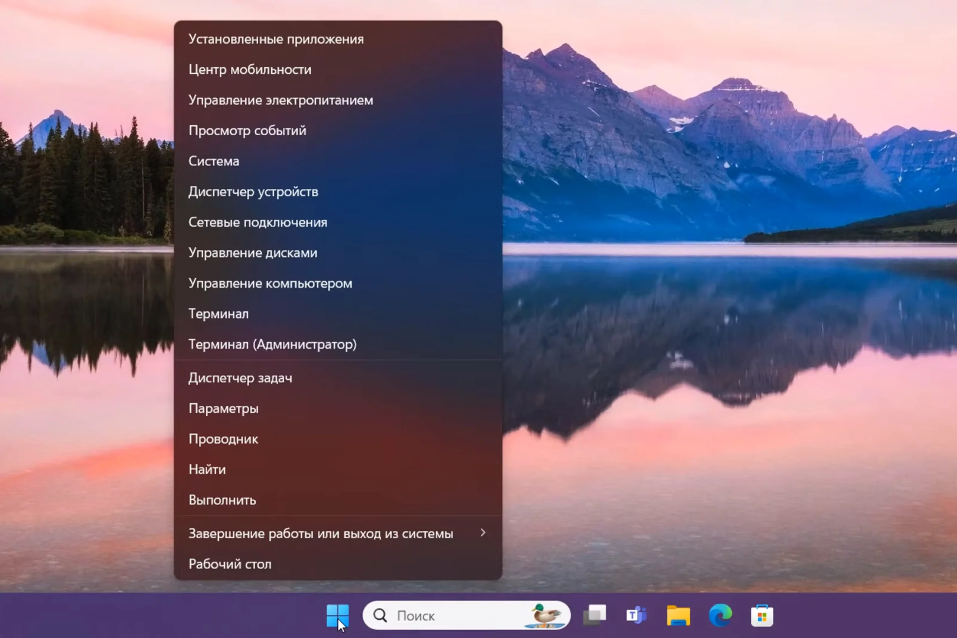Launch Microsoft Teams from the taskbar
This screenshot has width=957, height=638.
coord(636,615)
